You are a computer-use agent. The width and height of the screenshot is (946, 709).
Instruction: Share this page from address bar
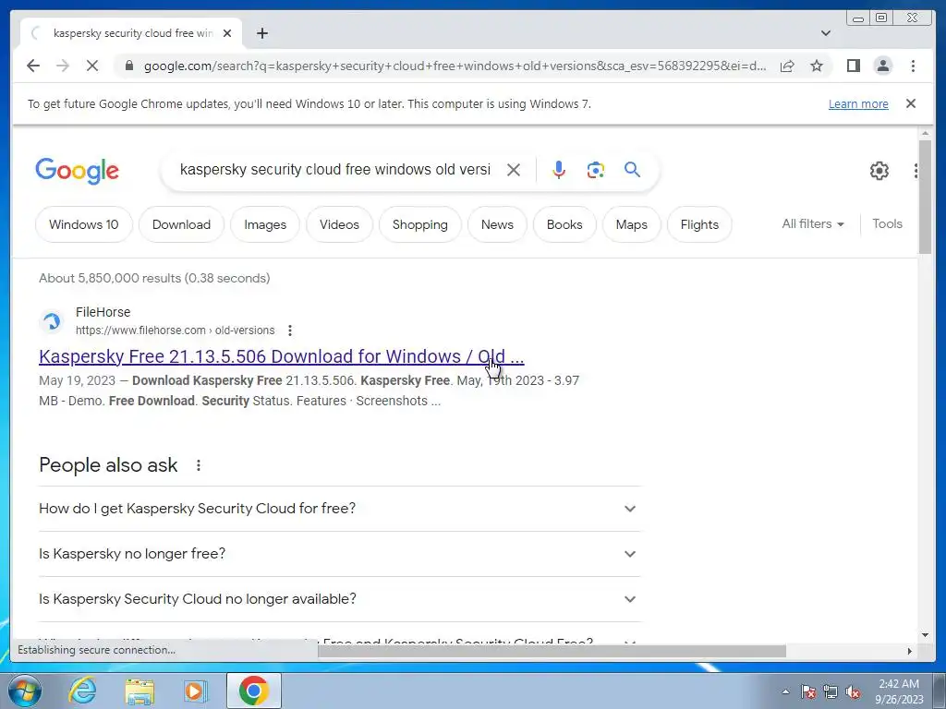(x=787, y=66)
